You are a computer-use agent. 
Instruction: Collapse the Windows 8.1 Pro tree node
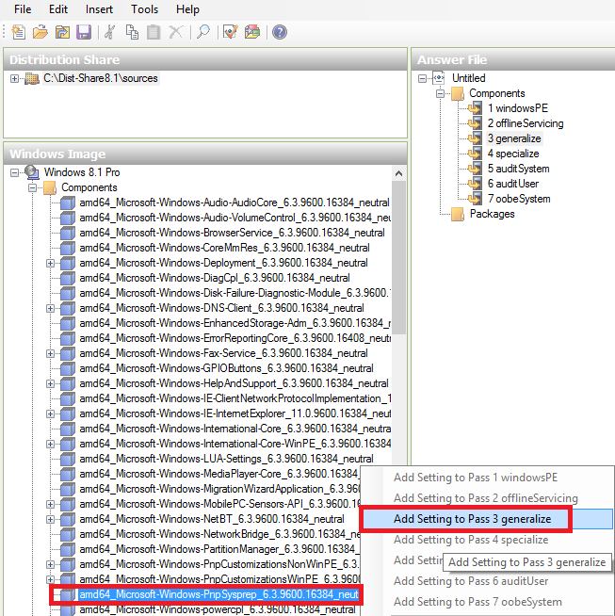[x=14, y=173]
